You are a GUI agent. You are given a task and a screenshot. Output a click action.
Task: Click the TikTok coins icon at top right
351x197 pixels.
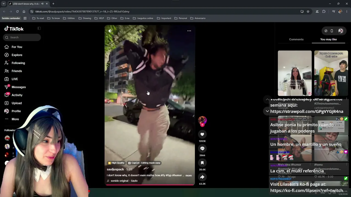coord(326,31)
